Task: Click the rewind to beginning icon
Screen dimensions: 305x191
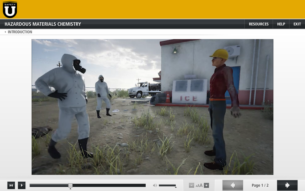Action: tap(11, 185)
